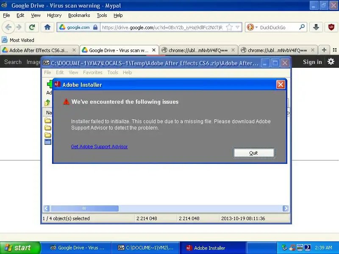Click the padlock site security icon

pos(95,27)
